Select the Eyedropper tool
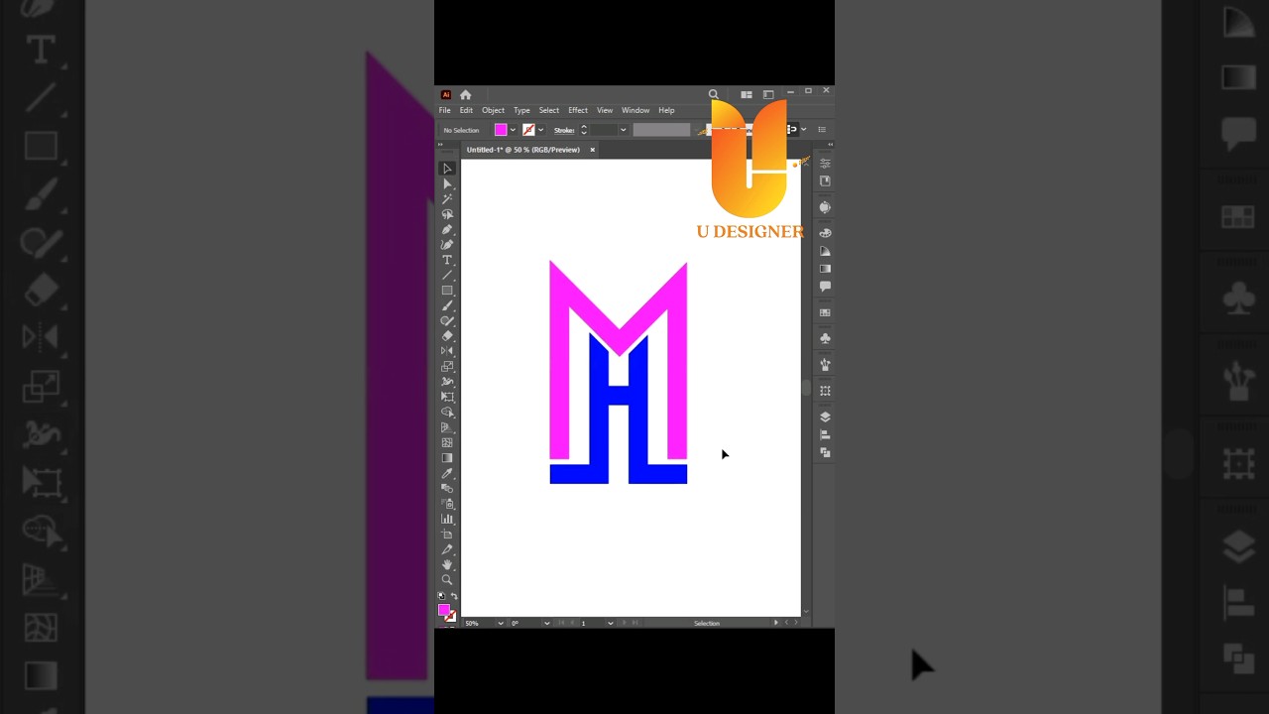Screen dimensions: 1269x714 coord(447,473)
